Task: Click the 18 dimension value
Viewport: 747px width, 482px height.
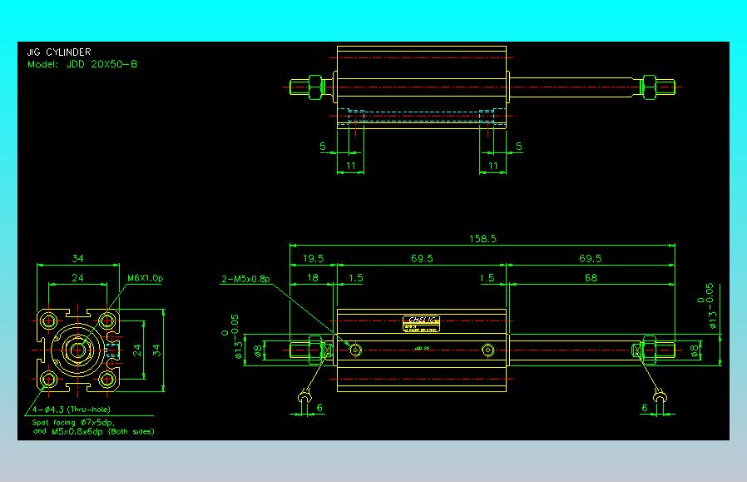Action: pos(313,277)
